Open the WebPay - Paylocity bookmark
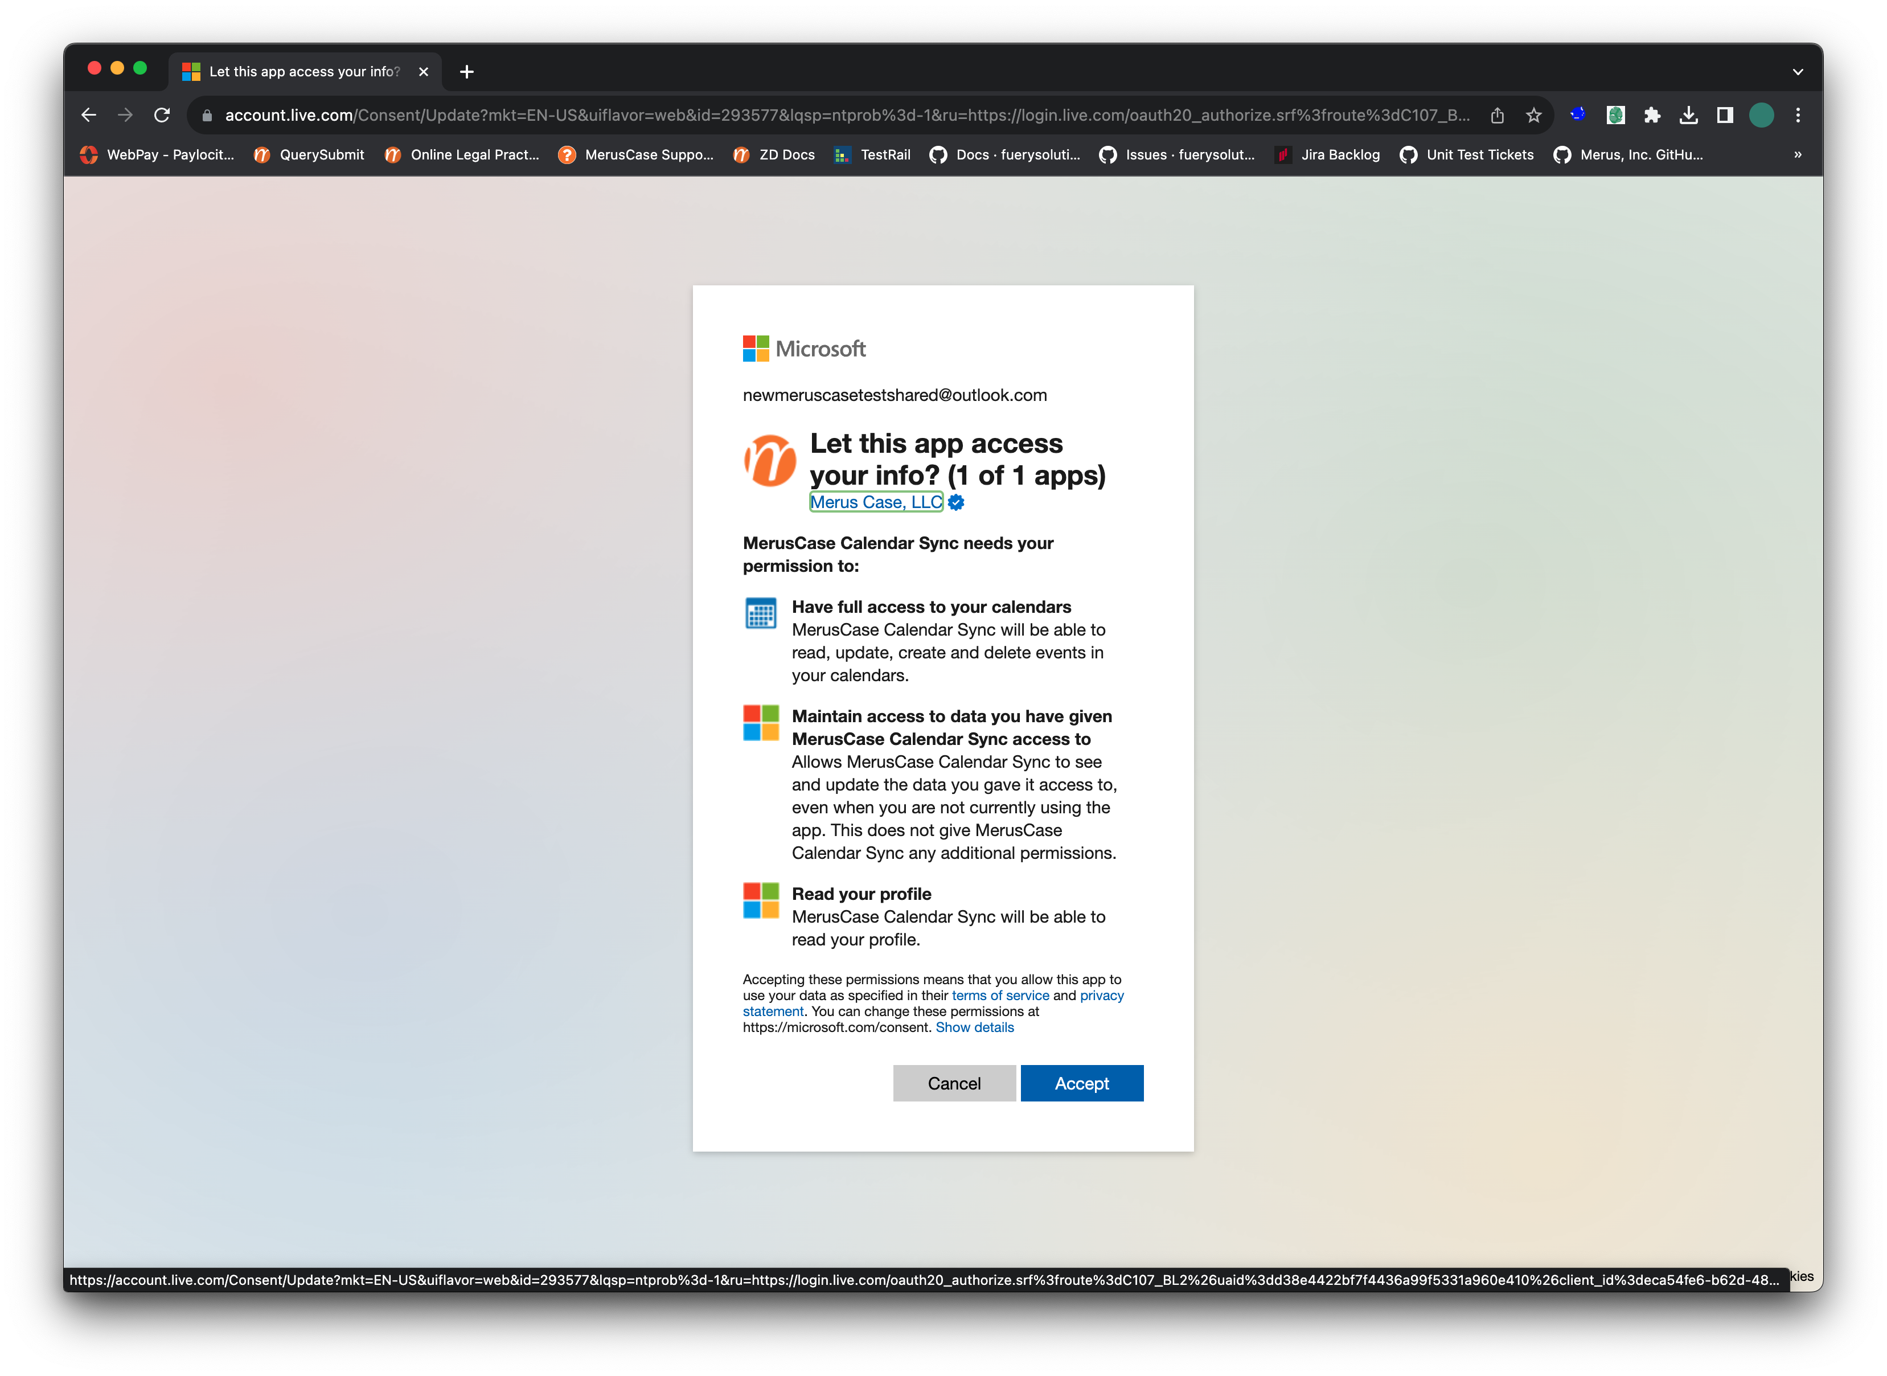 point(157,154)
